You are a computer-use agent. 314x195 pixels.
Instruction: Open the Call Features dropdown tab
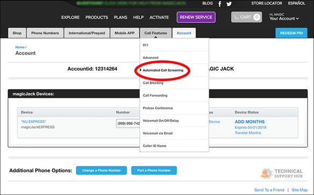(155, 33)
